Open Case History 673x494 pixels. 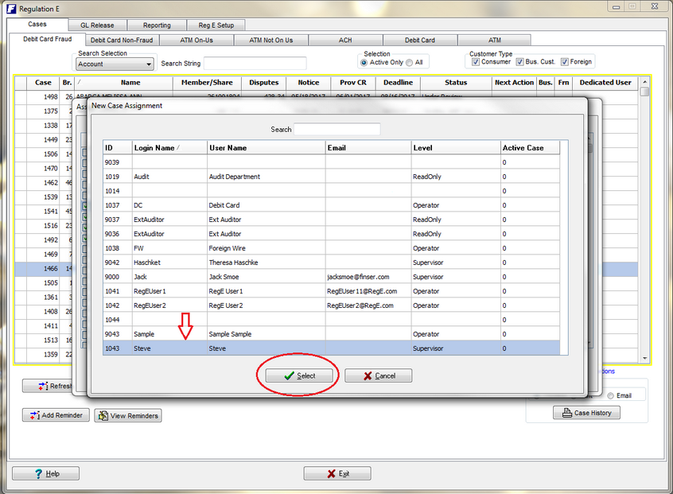[586, 413]
